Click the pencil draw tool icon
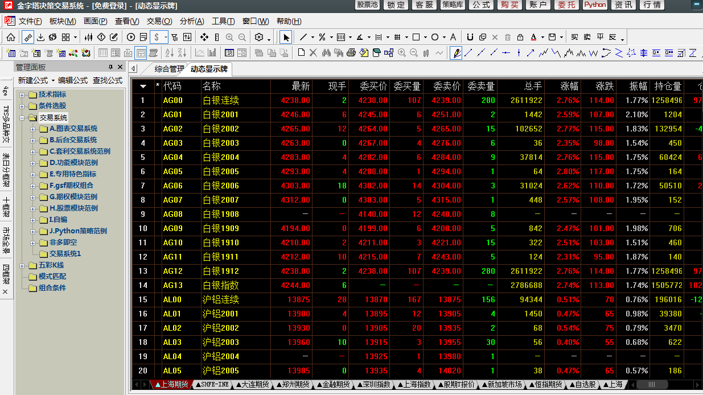 (x=456, y=53)
